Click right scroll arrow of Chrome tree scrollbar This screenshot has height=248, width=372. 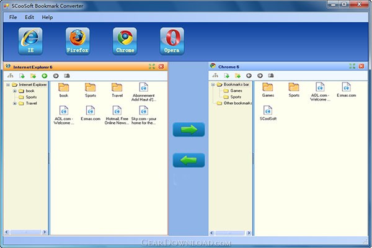pyautogui.click(x=249, y=233)
